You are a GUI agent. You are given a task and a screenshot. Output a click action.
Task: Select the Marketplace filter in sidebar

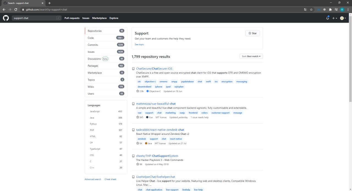(106, 73)
